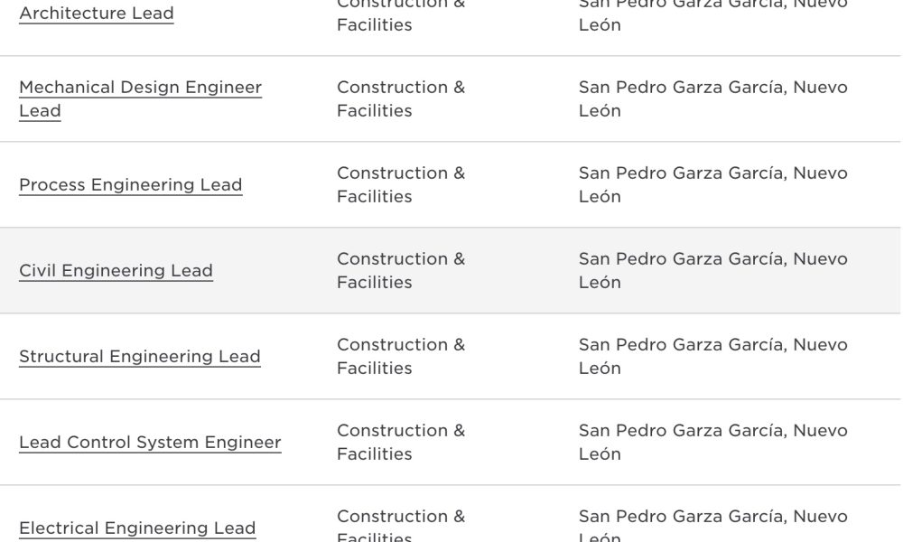Open the Electrical Engineering Lead job link

[x=137, y=528]
